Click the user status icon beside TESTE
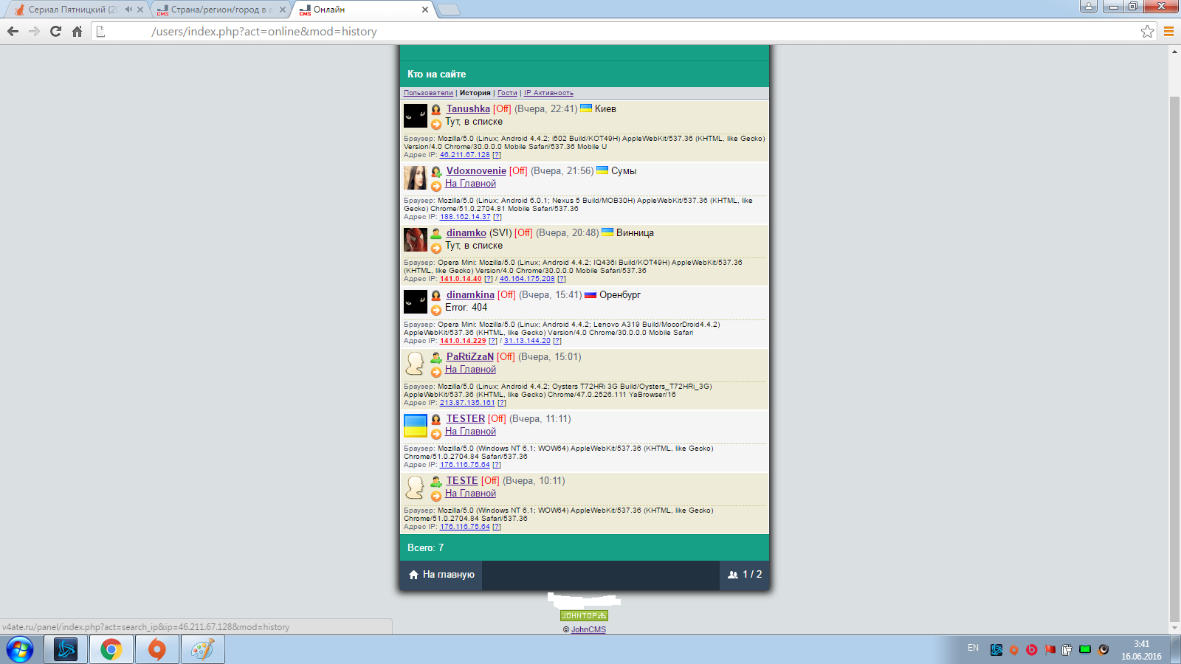The height and width of the screenshot is (664, 1181). [436, 481]
